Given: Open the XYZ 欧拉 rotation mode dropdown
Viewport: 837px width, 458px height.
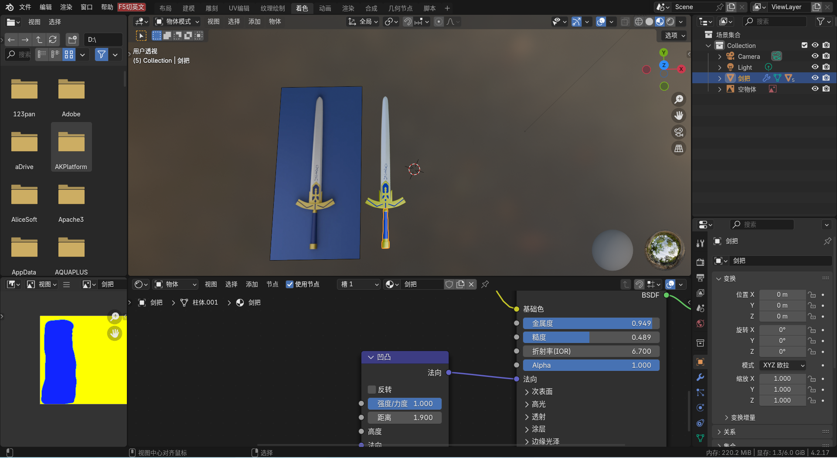Looking at the screenshot, I should (x=783, y=365).
